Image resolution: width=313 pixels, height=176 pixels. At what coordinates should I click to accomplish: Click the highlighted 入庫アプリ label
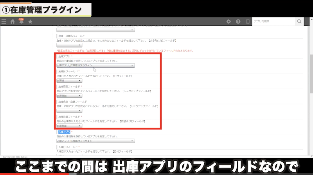click(x=64, y=132)
